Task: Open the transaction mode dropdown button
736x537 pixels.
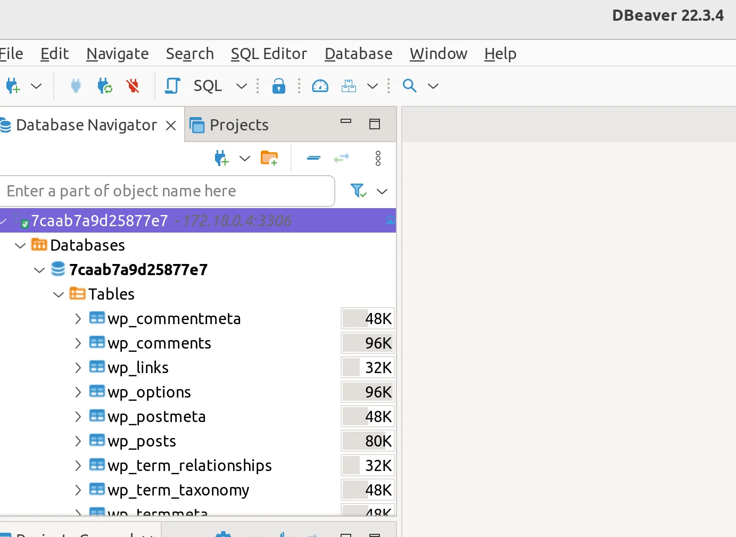Action: coord(373,86)
